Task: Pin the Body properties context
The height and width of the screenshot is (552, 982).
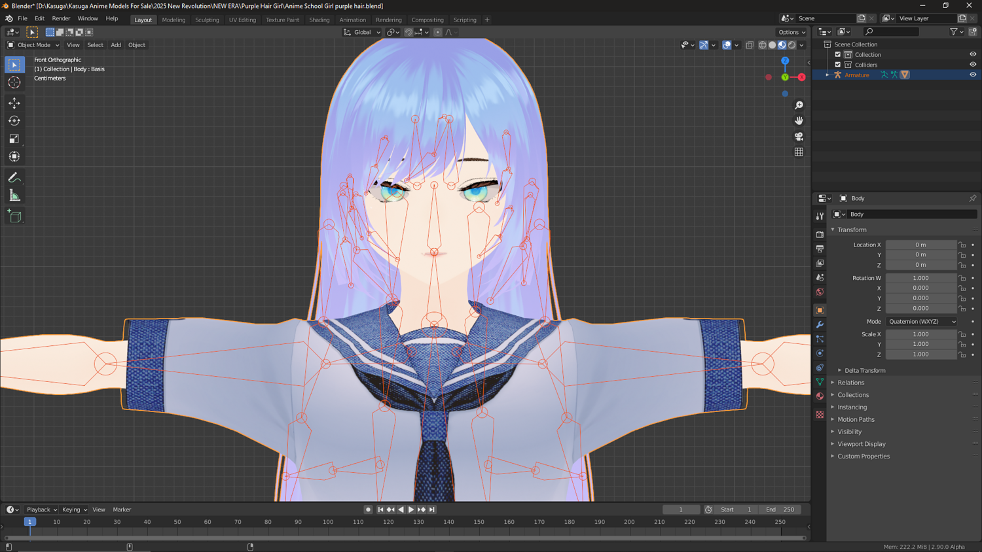Action: point(972,198)
